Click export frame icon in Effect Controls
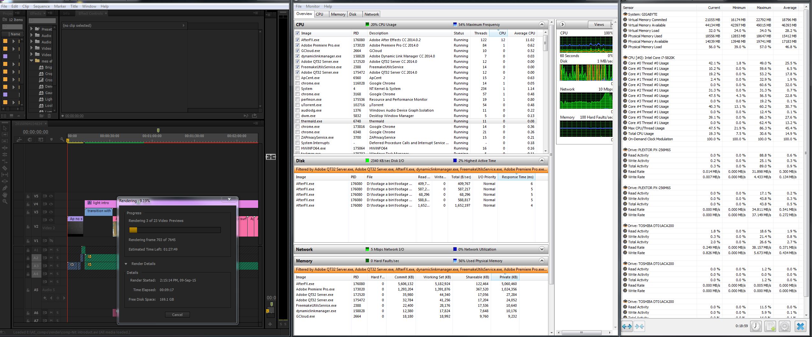Viewport: 812px width, 337px height. 254,116
